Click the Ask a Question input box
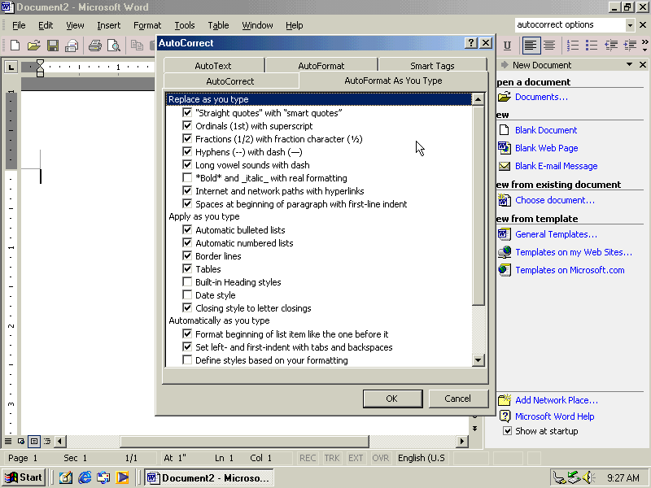The width and height of the screenshot is (651, 488). (x=570, y=25)
